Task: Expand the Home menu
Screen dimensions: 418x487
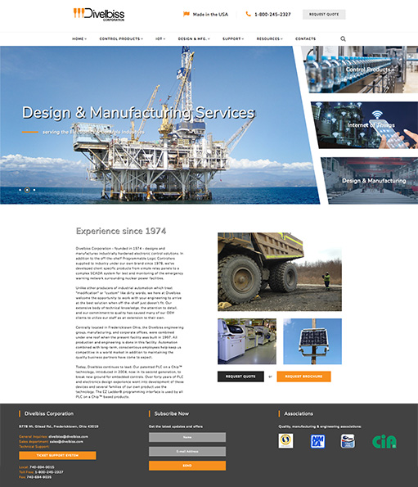Action: (79, 38)
